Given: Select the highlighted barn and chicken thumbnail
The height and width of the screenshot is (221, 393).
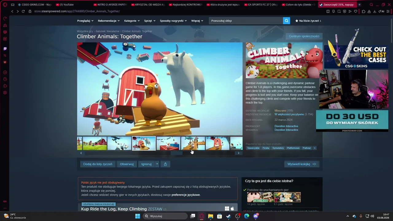Looking at the screenshot, I should pos(144,143).
